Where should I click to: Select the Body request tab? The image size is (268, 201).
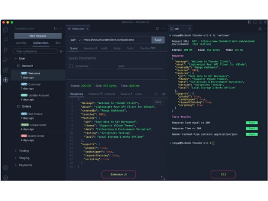pos(117,48)
